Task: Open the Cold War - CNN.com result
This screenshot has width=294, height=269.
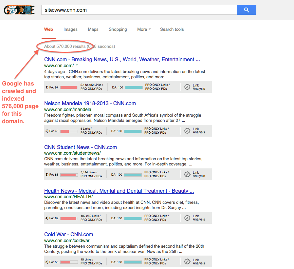Action: coord(69,235)
